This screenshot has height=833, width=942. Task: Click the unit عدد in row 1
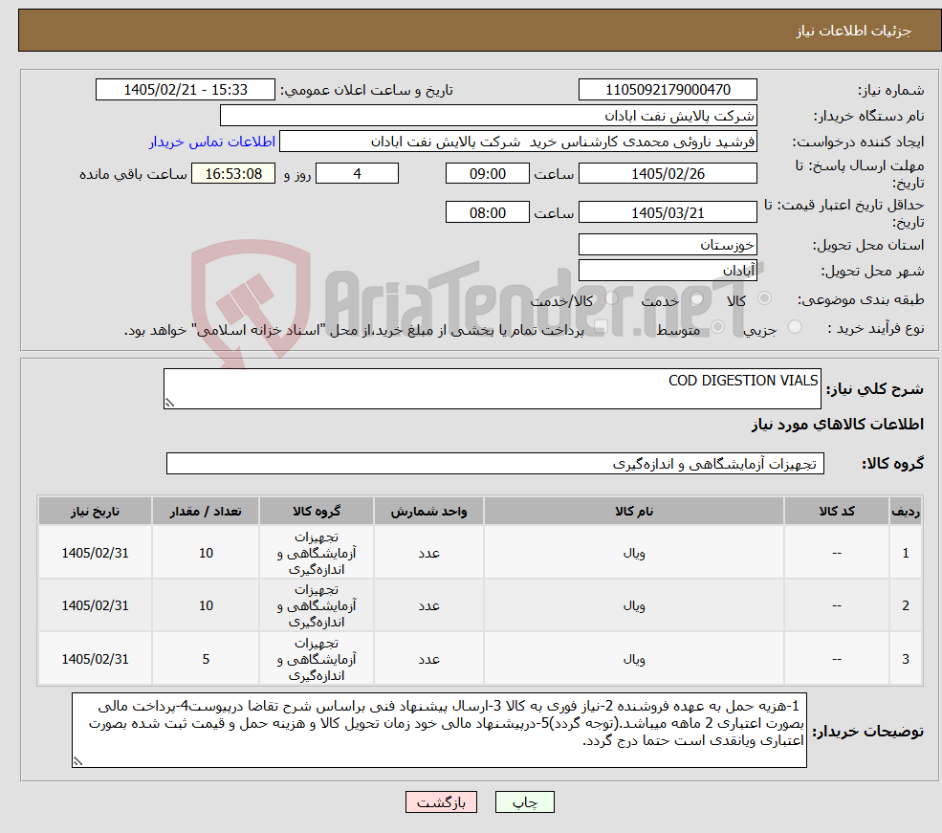(x=429, y=553)
